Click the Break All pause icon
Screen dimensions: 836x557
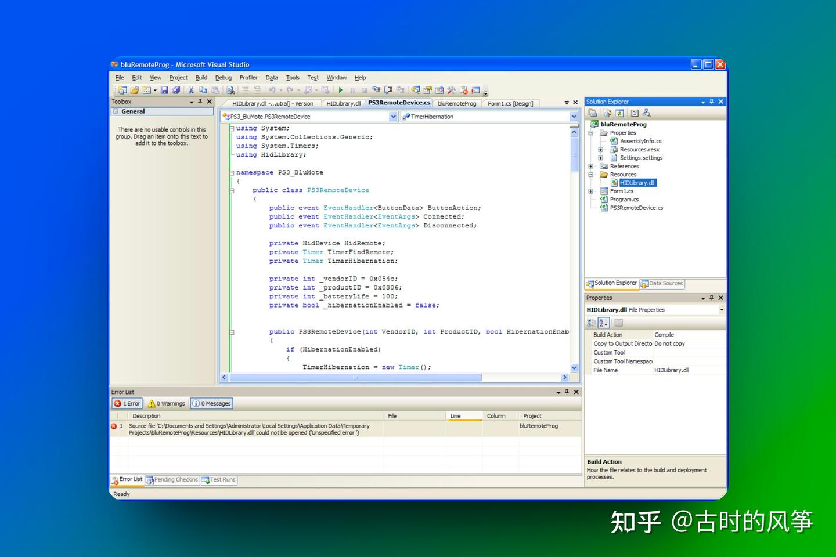click(x=352, y=90)
